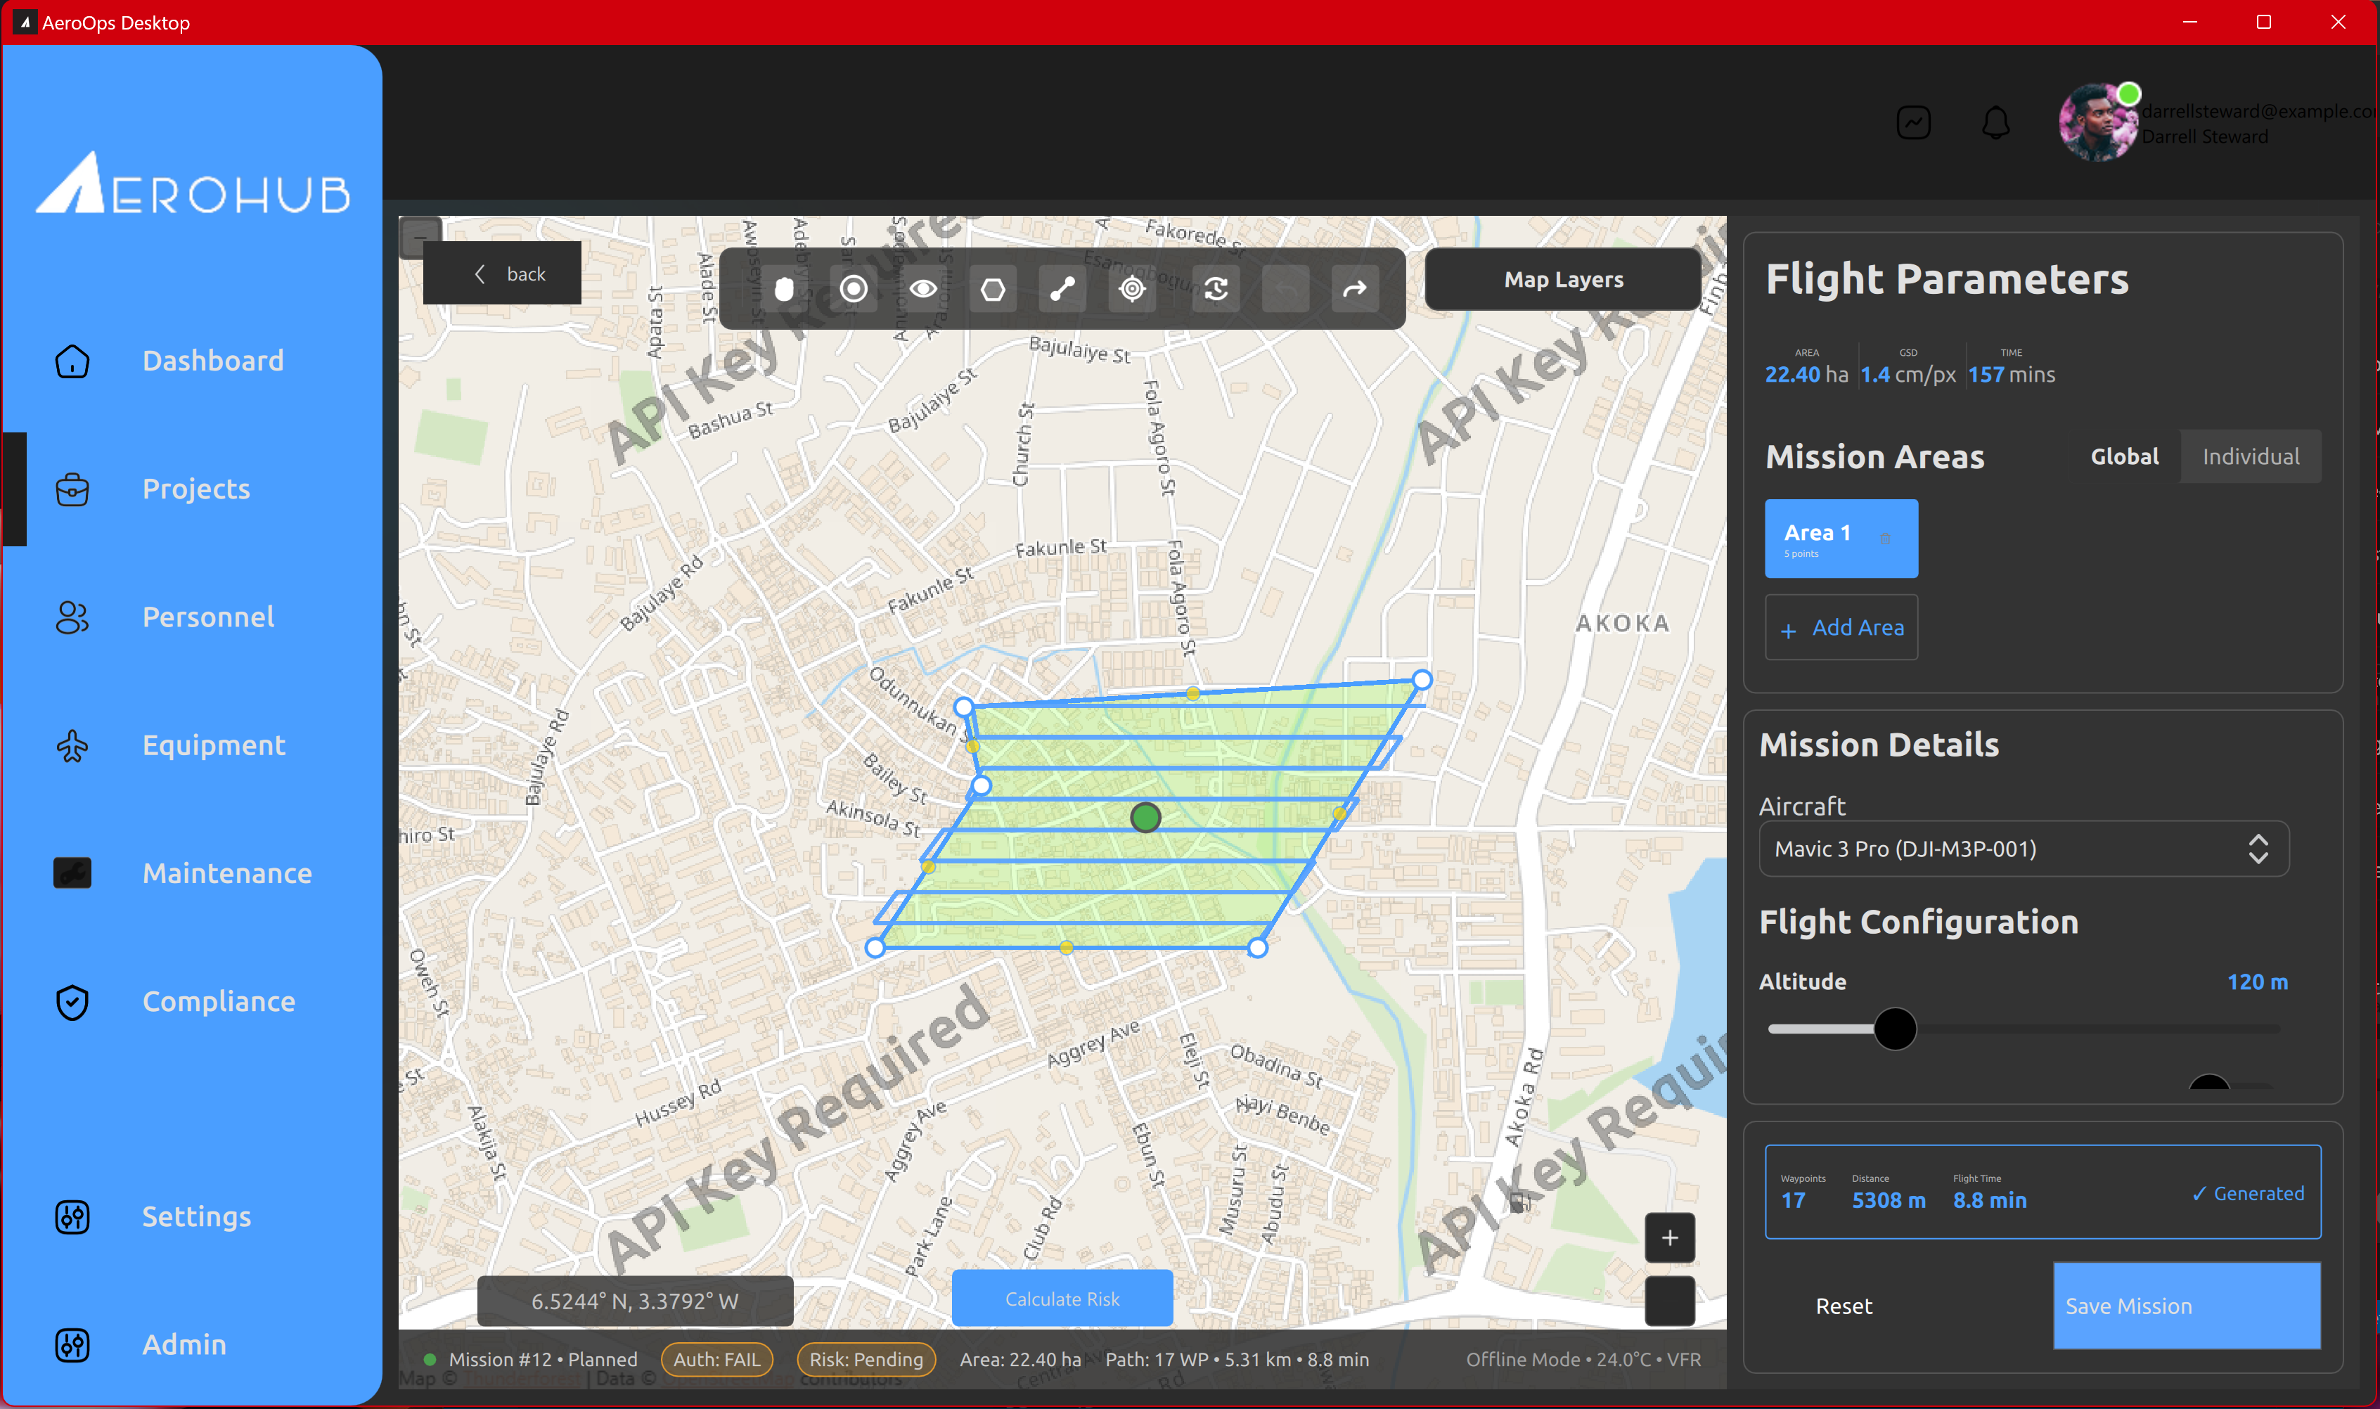Screen dimensions: 2380x1409
Task: Click the Reset button
Action: point(1844,1306)
